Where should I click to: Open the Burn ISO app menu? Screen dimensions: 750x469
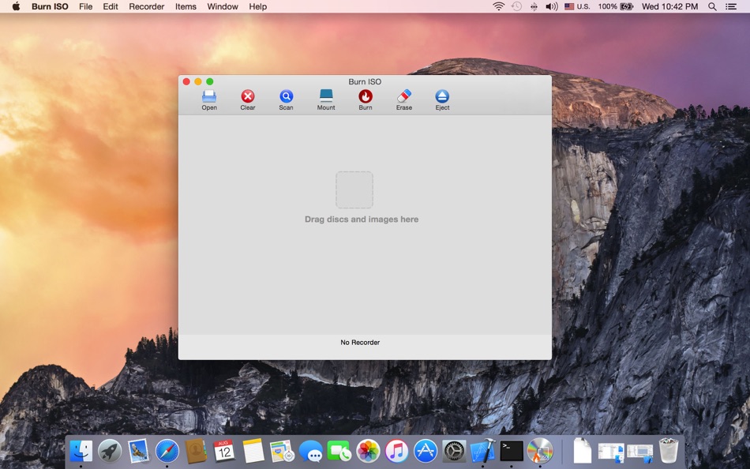tap(50, 6)
